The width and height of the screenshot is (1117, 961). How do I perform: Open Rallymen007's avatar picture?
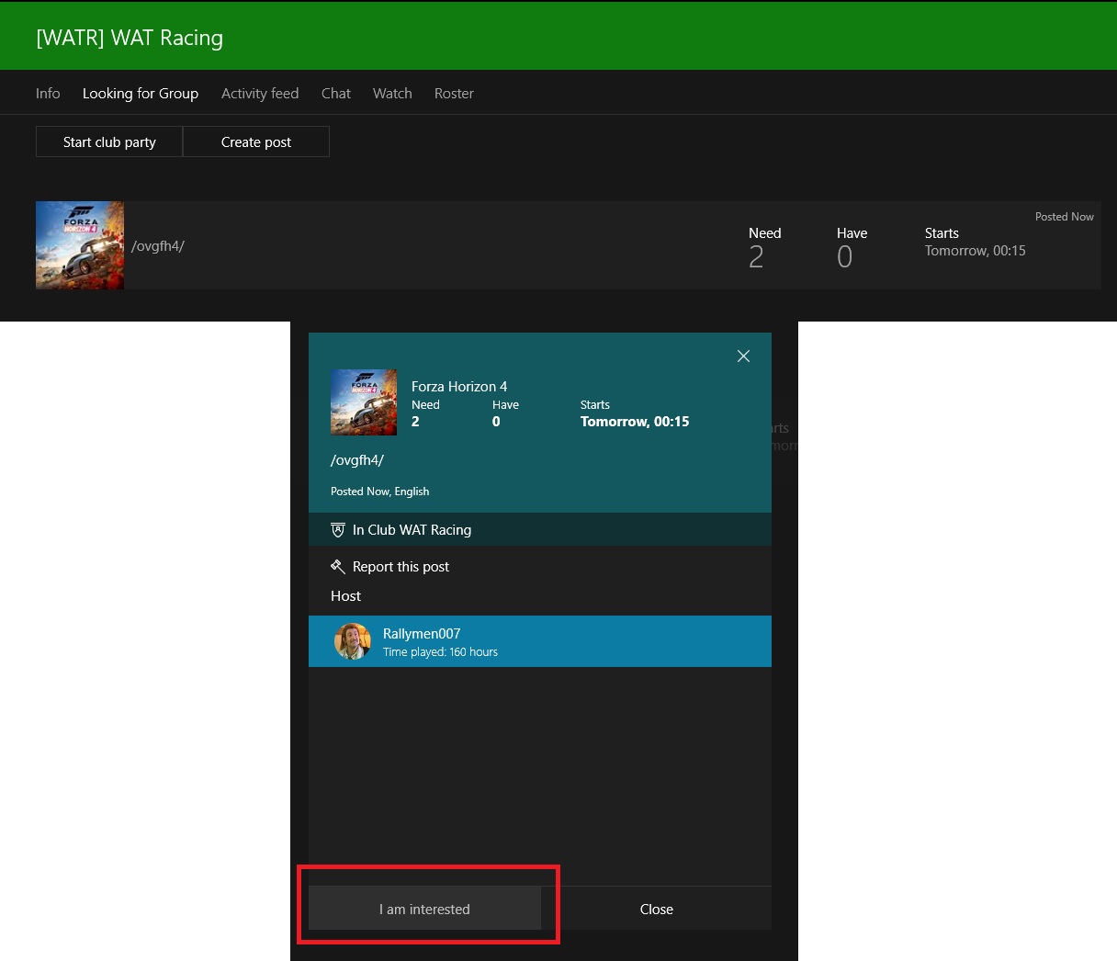[x=352, y=641]
